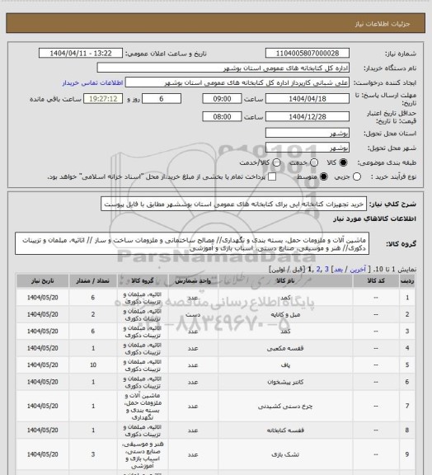Open the آخرین pagination link
The width and height of the screenshot is (432, 475).
(359, 270)
